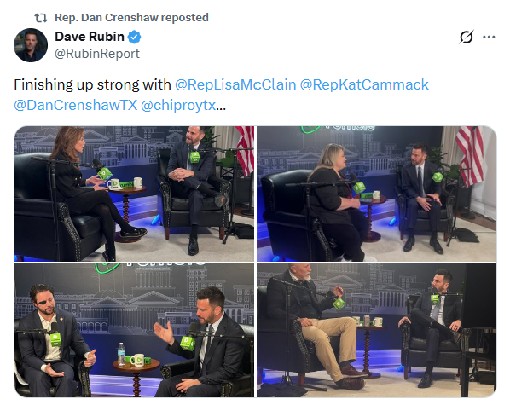This screenshot has width=510, height=399.
Task: Click the blue verified checkmark badge
Action: pyautogui.click(x=134, y=37)
